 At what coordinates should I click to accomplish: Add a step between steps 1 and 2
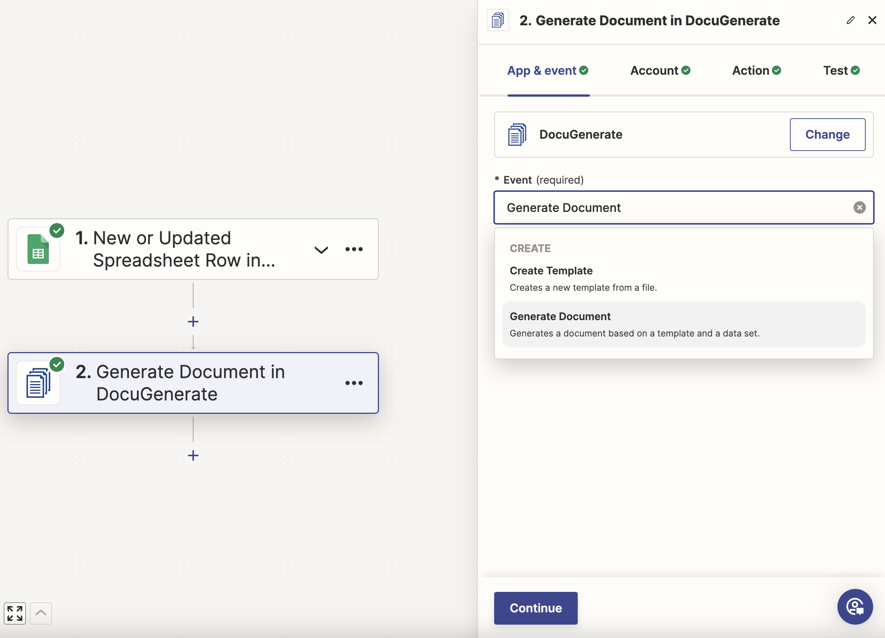click(x=193, y=322)
